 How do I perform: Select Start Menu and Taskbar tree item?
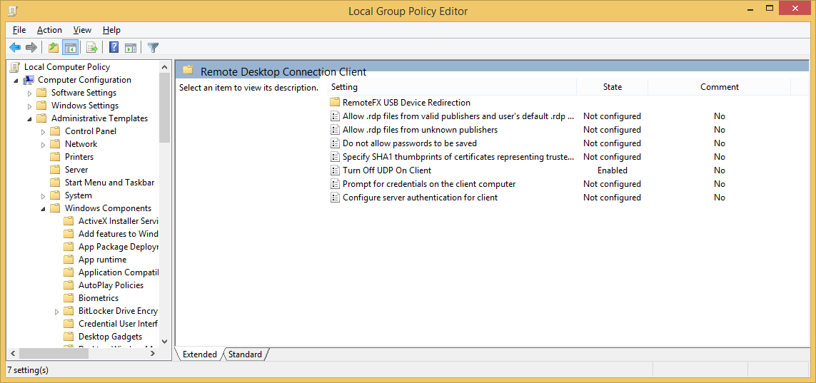click(109, 183)
